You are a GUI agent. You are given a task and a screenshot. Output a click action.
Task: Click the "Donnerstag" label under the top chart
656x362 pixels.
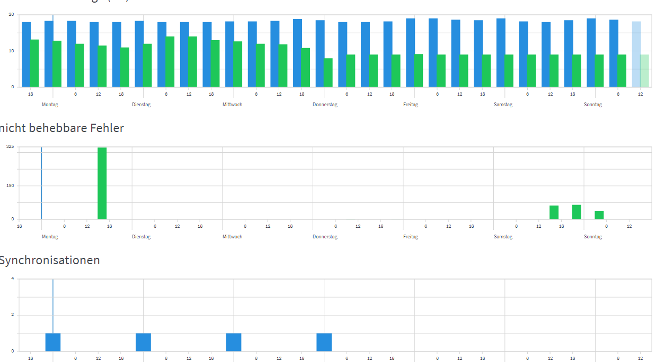(325, 105)
